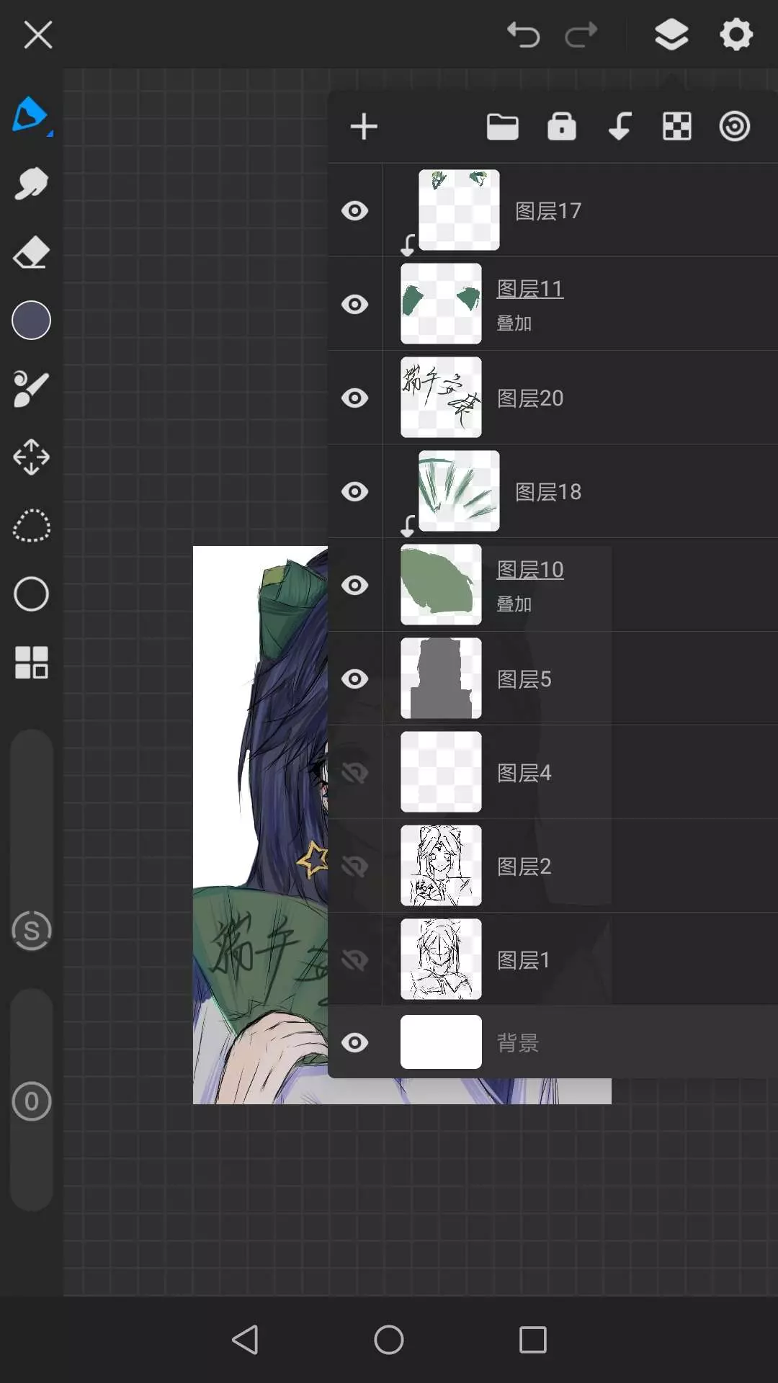Tap Android recent apps button
Viewport: 778px width, 1383px height.
pyautogui.click(x=533, y=1340)
